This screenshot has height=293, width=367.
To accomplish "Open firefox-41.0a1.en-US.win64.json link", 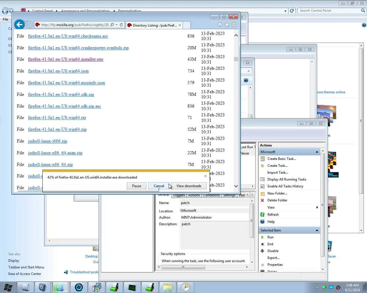I will click(x=58, y=71).
